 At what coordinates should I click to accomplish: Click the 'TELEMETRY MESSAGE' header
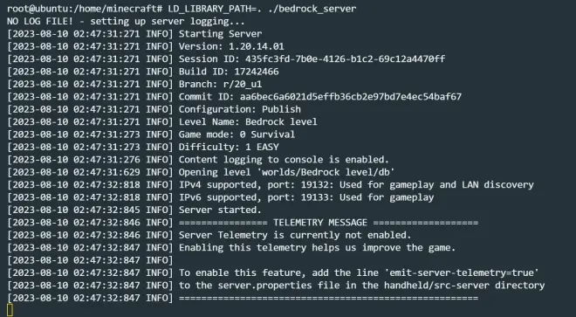click(x=320, y=223)
